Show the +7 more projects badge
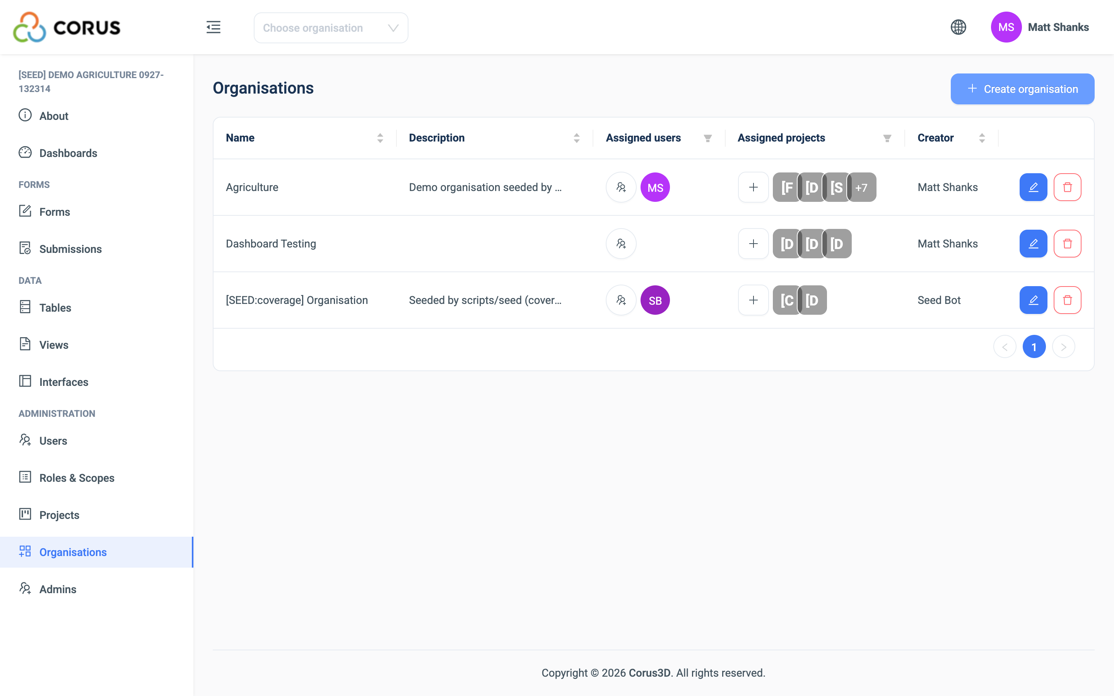The width and height of the screenshot is (1114, 696). (861, 188)
